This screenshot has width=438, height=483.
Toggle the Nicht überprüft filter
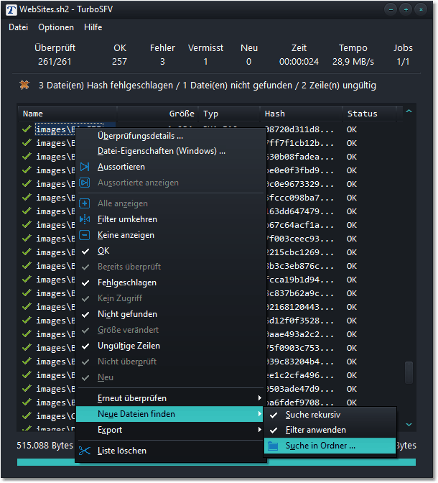tap(85, 362)
